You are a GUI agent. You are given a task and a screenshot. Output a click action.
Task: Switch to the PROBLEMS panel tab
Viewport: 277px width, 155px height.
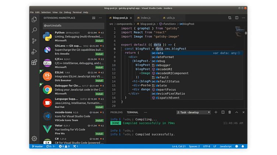point(116,112)
